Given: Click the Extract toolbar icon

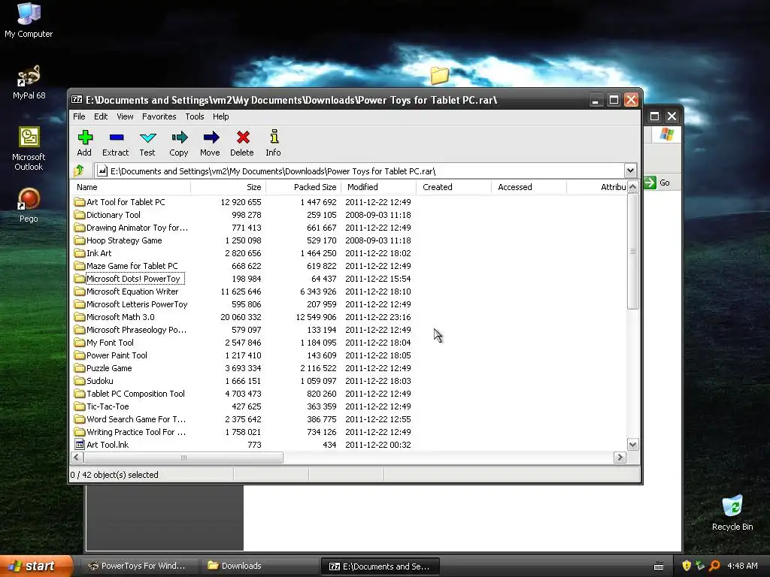Looking at the screenshot, I should [117, 137].
